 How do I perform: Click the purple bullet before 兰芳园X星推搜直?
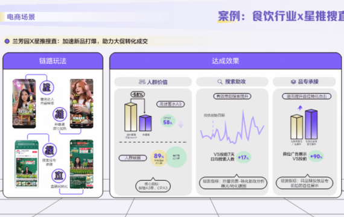7,41
